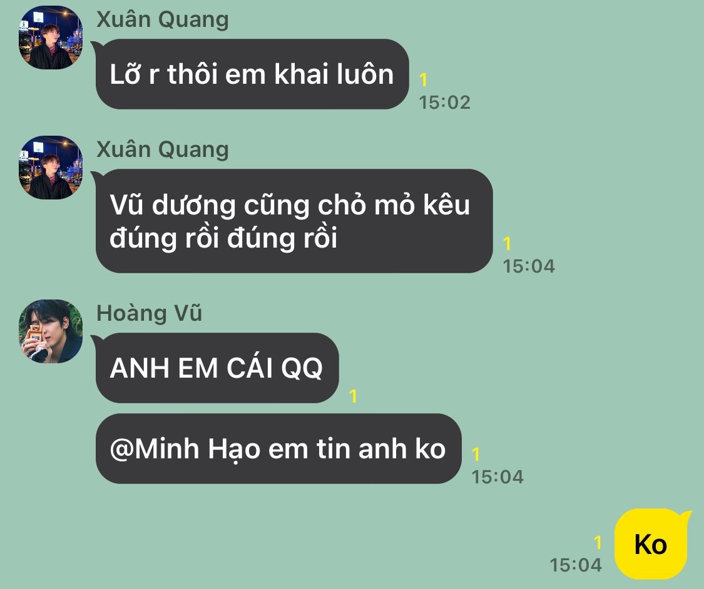
Task: Tap the "ANH EM CÁI QQ" message bubble
Action: click(217, 368)
